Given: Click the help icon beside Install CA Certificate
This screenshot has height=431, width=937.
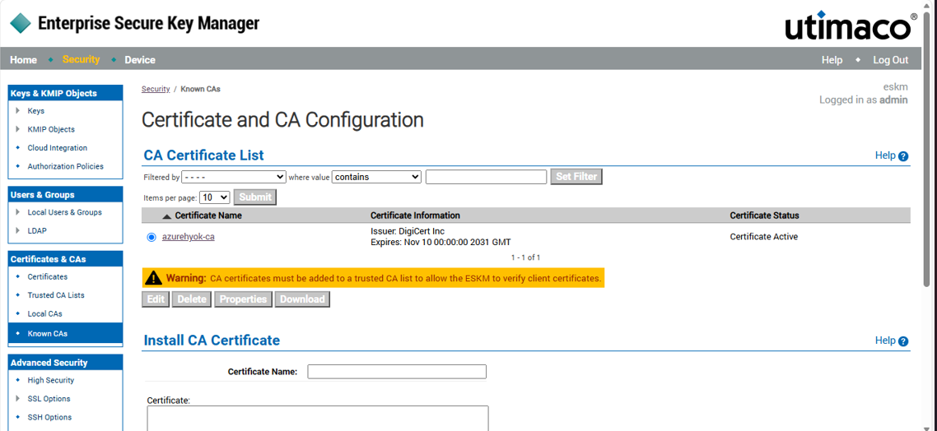Looking at the screenshot, I should pos(903,341).
